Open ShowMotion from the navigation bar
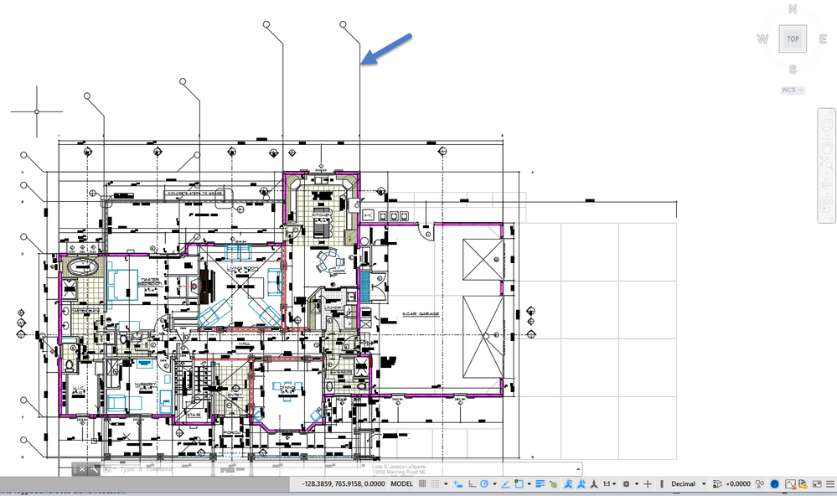 826,205
